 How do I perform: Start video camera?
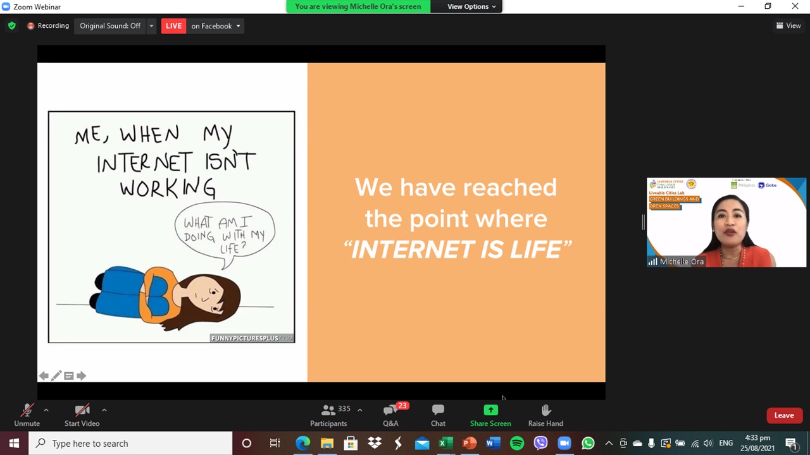pyautogui.click(x=82, y=415)
